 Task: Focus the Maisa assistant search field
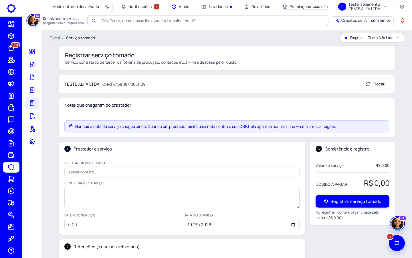point(208,21)
